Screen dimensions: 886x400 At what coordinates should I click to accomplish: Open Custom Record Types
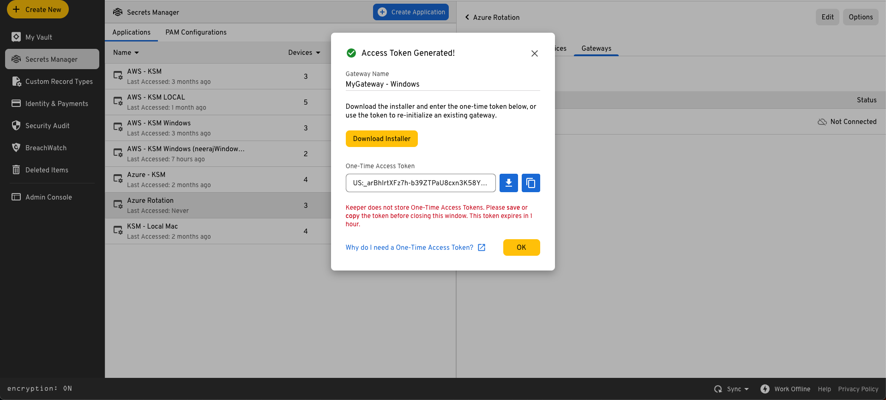(x=59, y=82)
